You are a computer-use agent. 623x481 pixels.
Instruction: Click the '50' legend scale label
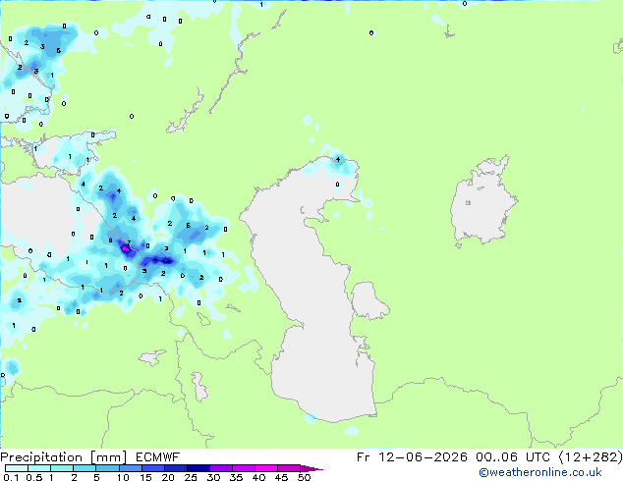coord(305,477)
